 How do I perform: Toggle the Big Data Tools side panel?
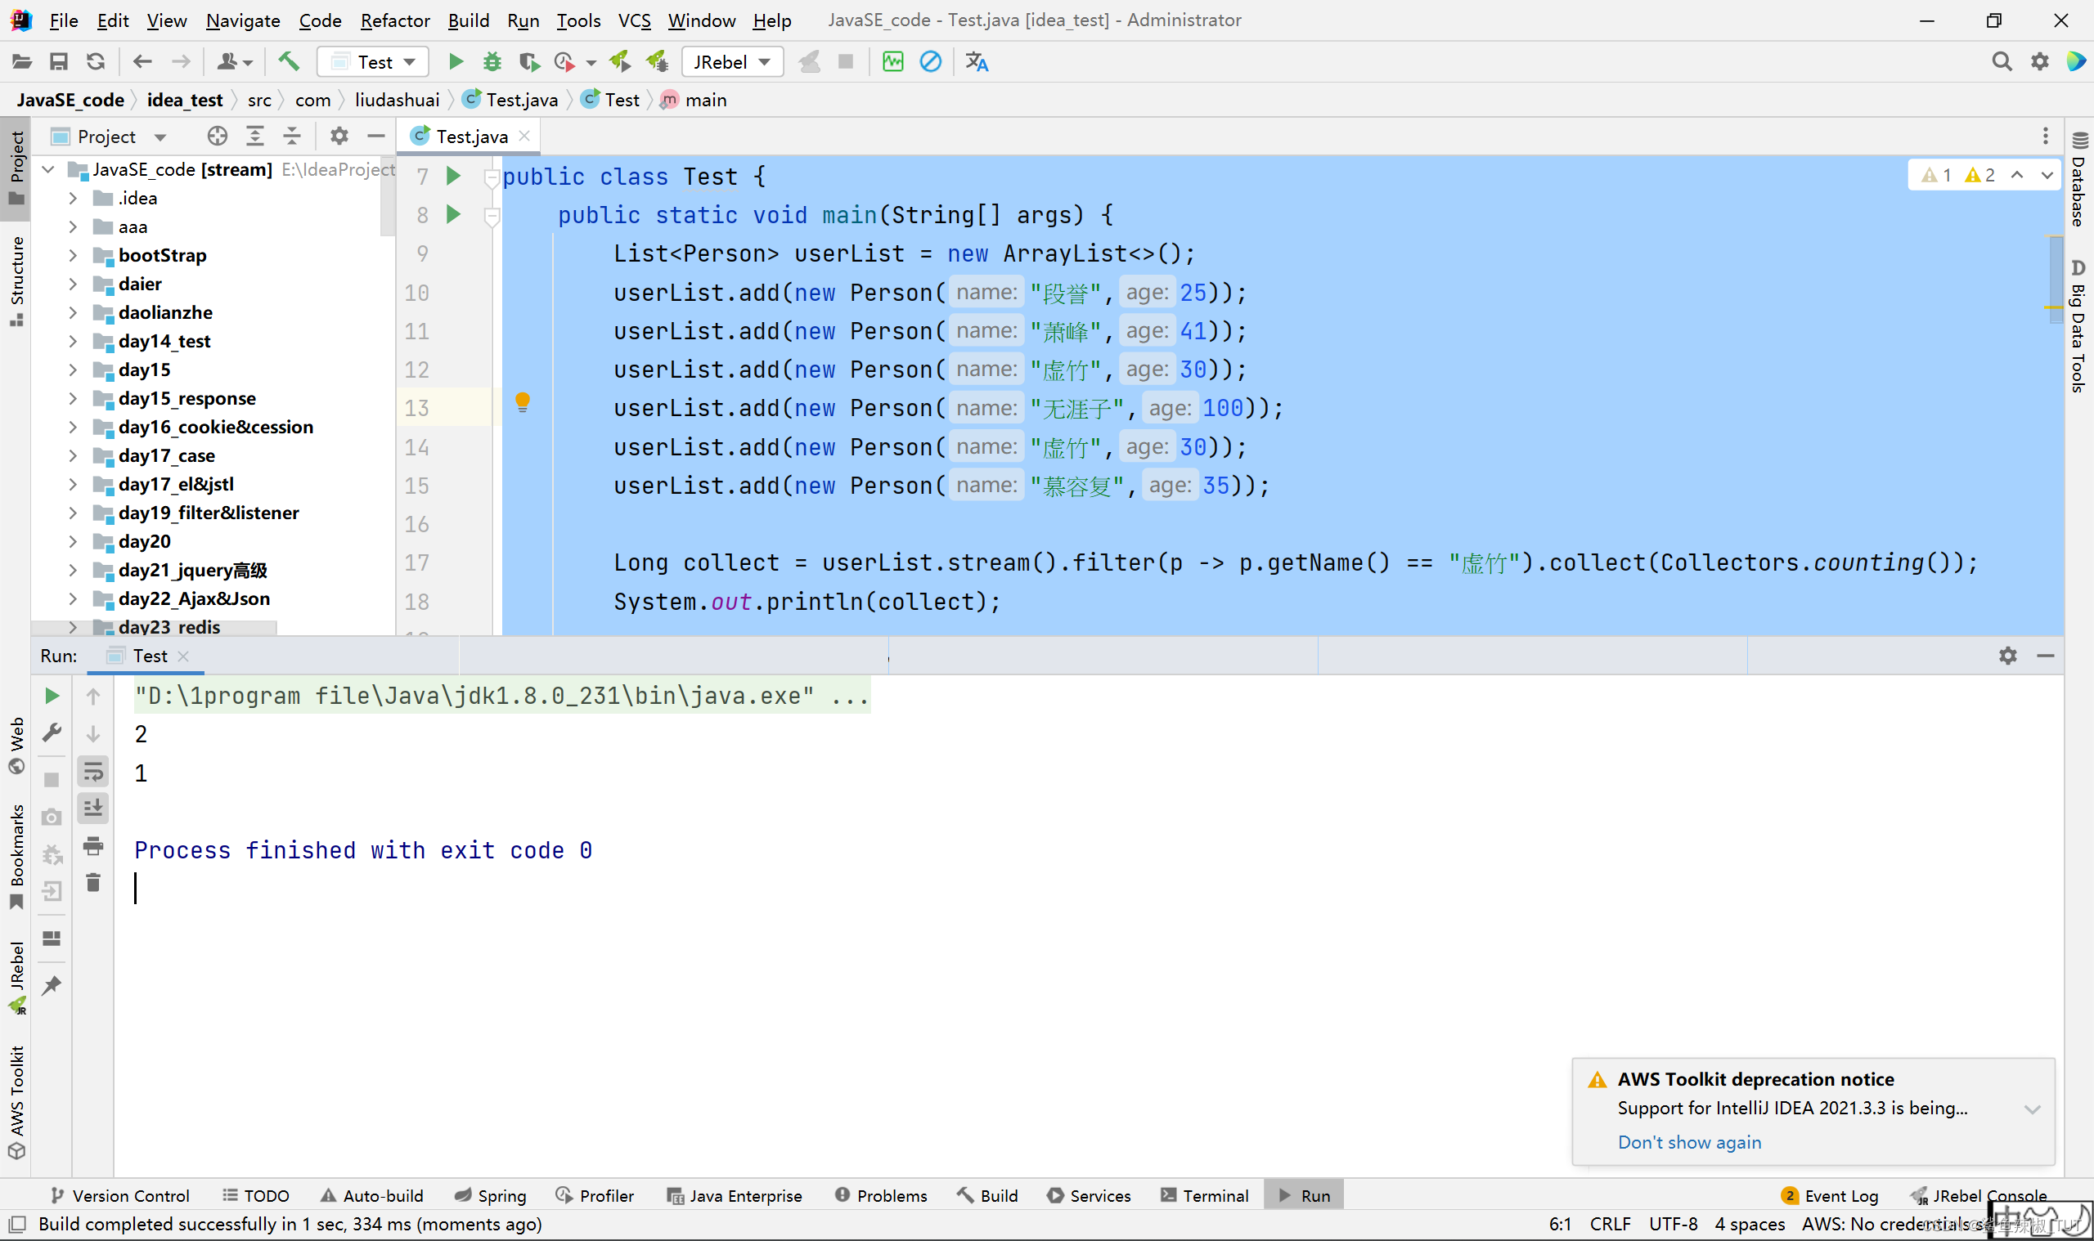[2079, 326]
